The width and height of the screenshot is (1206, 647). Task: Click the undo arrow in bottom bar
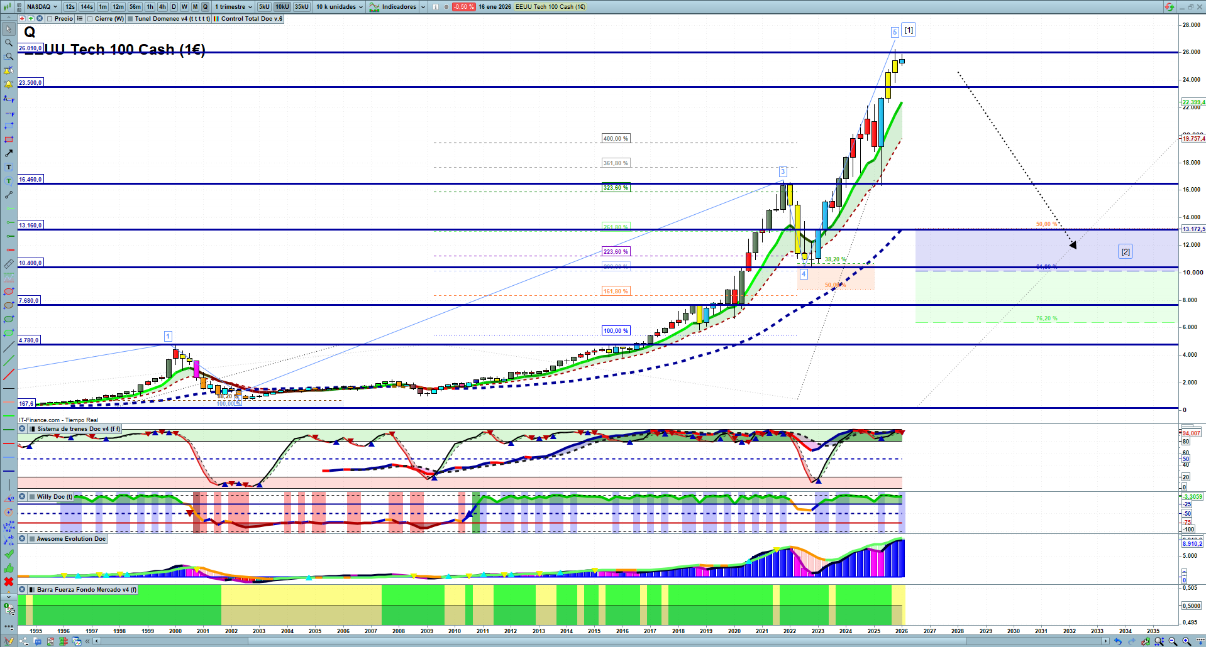tap(1117, 641)
